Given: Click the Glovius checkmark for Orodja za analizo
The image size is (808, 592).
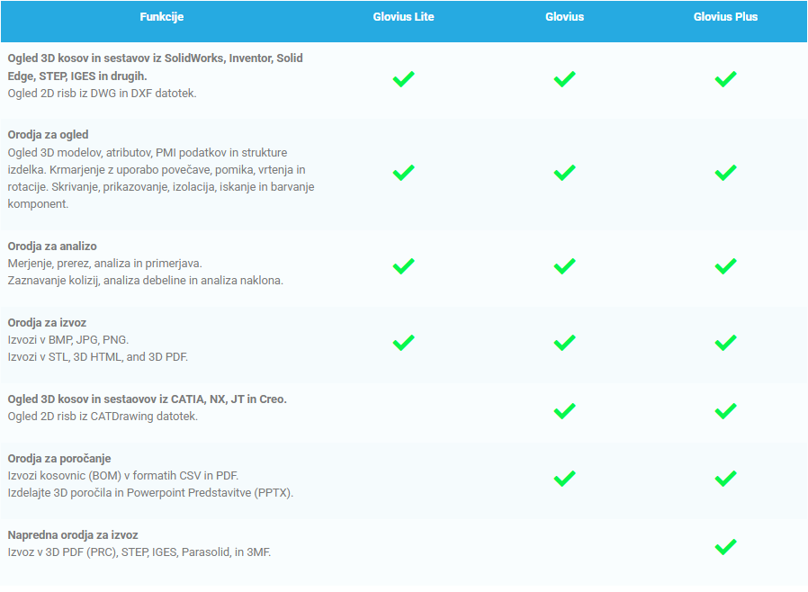Looking at the screenshot, I should coord(564,266).
